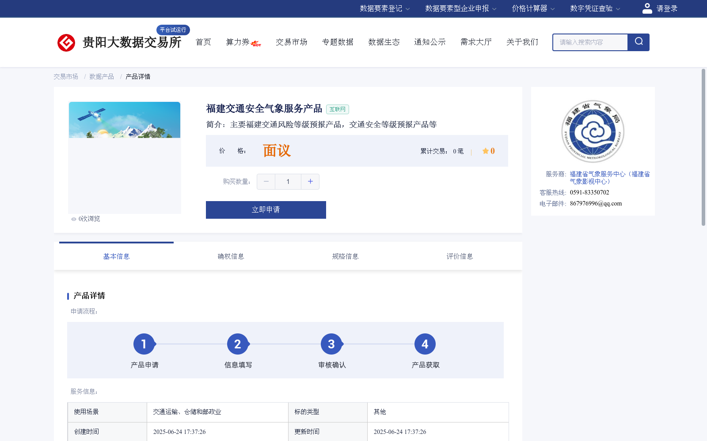Switch to the 规格信息 tab
The height and width of the screenshot is (441, 707).
[345, 256]
